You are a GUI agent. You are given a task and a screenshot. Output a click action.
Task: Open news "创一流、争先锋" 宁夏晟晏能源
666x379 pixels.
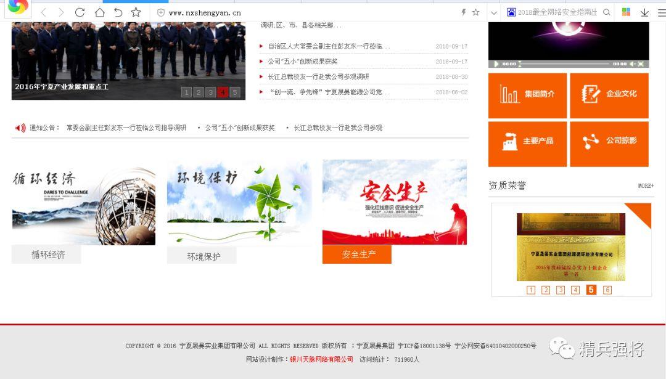[x=329, y=92]
